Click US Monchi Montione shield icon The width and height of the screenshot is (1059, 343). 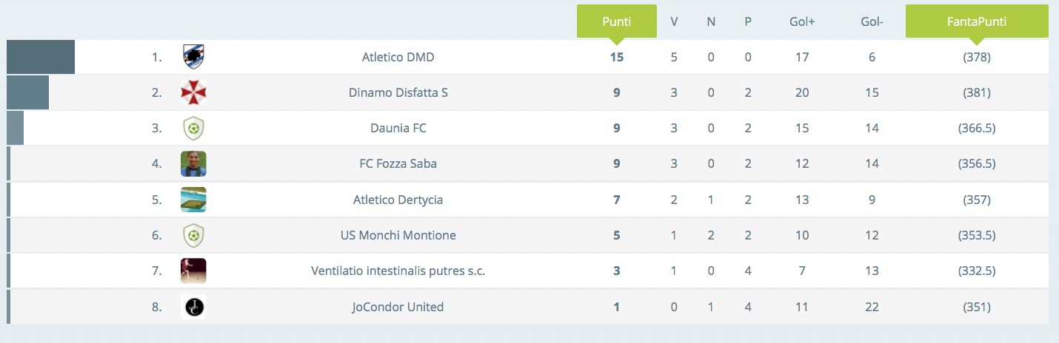tap(193, 235)
